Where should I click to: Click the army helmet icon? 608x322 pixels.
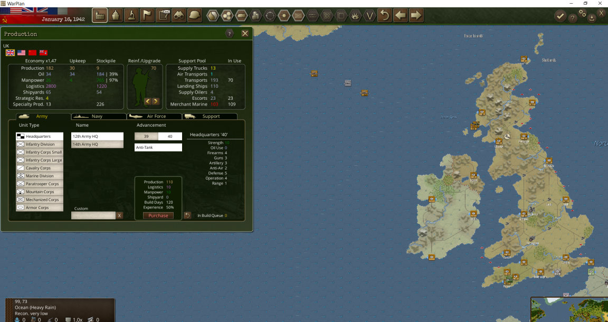(x=195, y=15)
